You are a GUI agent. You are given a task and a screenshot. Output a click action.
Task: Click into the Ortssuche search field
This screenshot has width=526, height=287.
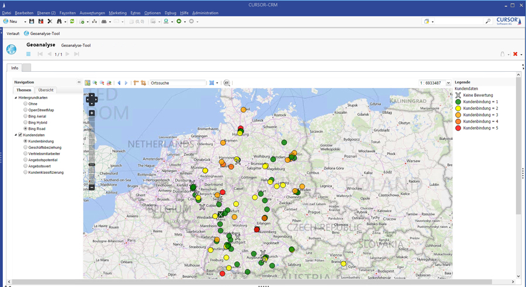click(x=177, y=83)
